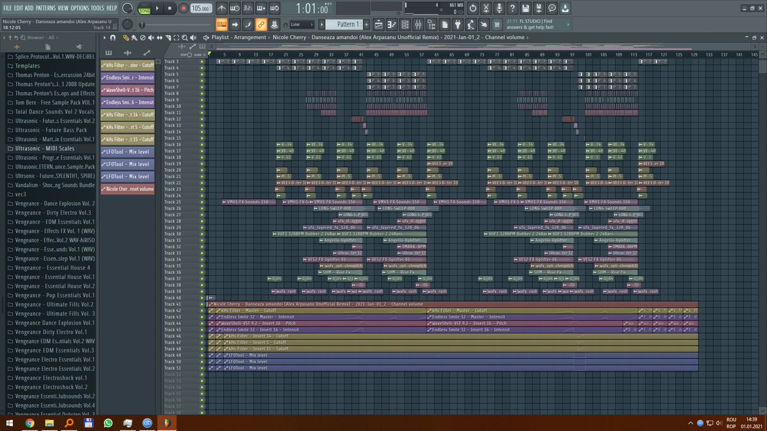Click the microphone one-click recording icon
This screenshot has width=767, height=431.
point(499,8)
